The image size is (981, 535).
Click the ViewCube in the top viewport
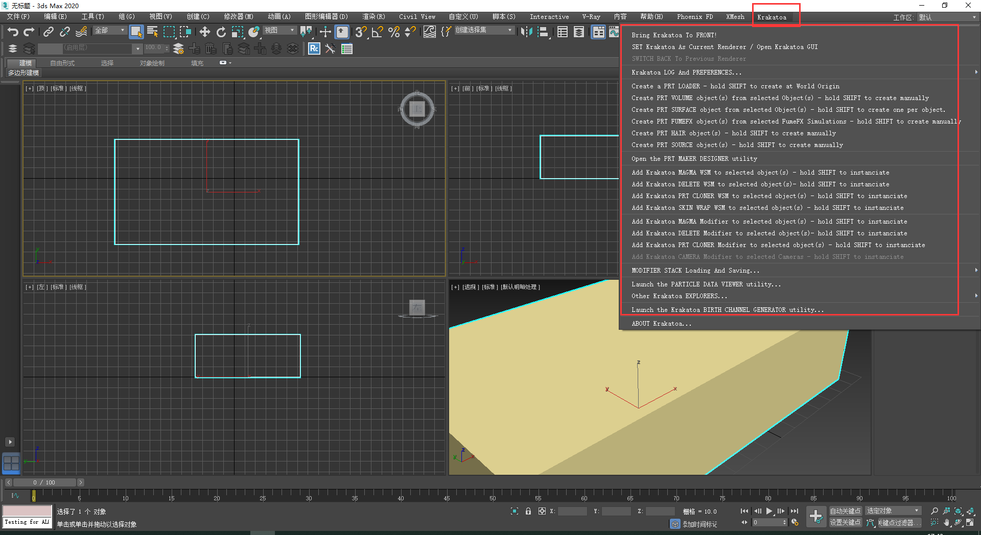pos(417,109)
